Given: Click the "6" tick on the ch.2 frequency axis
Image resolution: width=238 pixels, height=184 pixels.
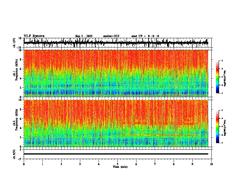Looking at the screenshot, I should point(21,118).
